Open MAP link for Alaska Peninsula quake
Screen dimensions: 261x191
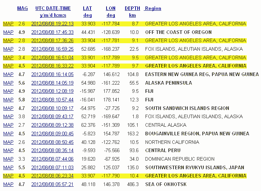coord(8,83)
